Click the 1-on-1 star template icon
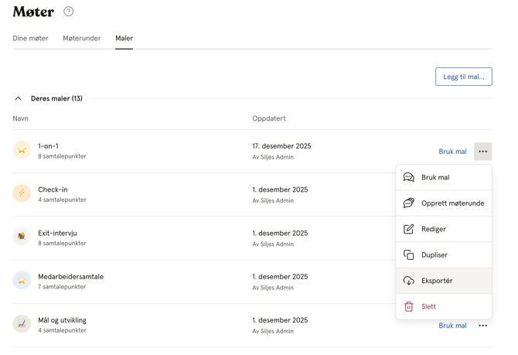 pos(22,150)
